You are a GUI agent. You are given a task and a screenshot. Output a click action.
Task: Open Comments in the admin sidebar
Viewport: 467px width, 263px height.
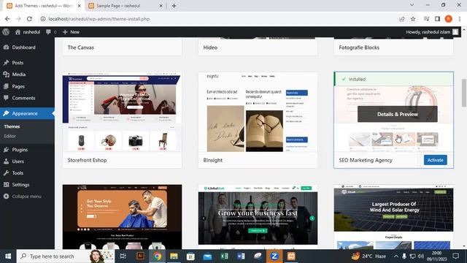(23, 98)
